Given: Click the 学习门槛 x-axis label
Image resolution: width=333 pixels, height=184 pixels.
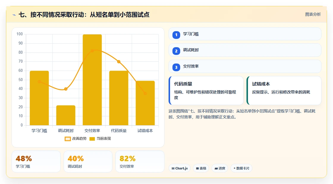Looking at the screenshot, I should pos(39,131).
